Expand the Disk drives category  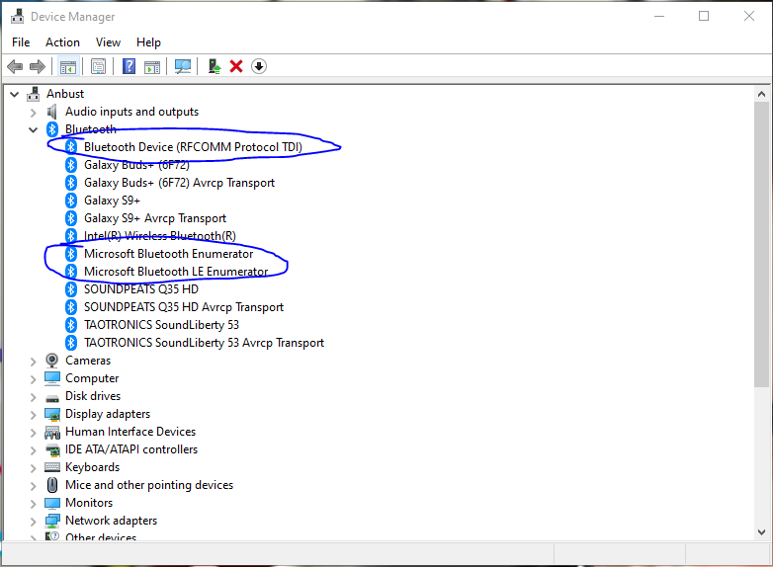click(x=33, y=397)
